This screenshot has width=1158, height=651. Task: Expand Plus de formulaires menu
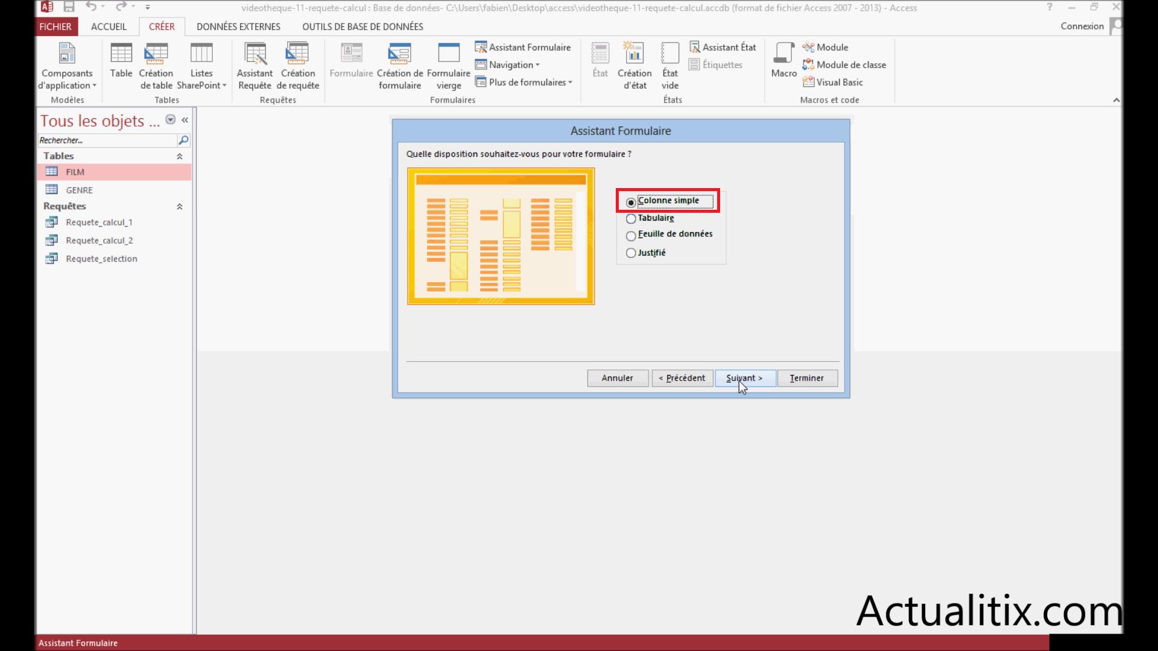[524, 82]
